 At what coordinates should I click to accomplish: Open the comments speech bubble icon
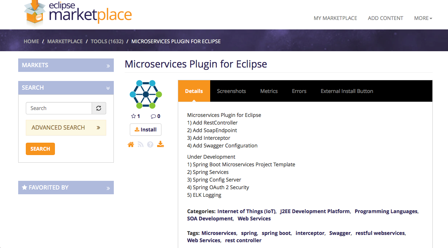point(153,116)
